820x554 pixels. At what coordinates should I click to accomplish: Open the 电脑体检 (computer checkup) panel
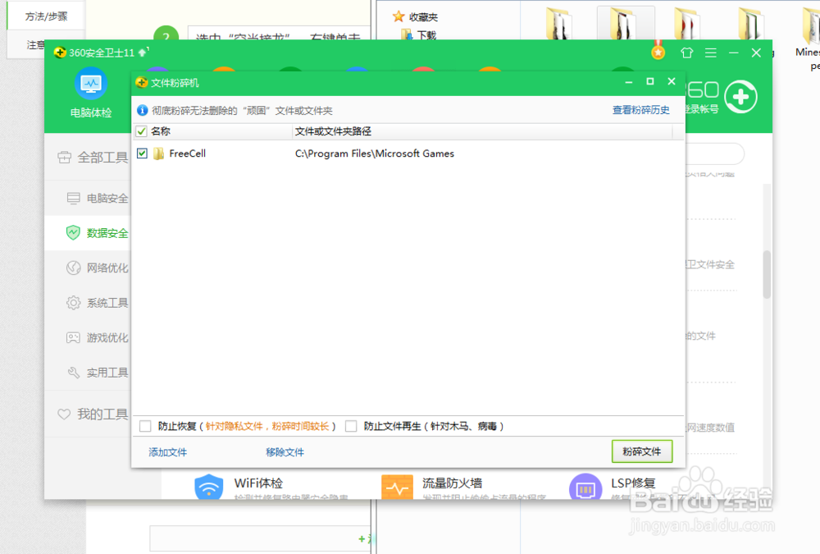pyautogui.click(x=89, y=92)
